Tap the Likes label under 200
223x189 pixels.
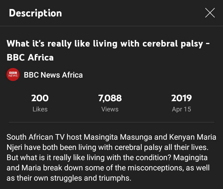tap(40, 109)
